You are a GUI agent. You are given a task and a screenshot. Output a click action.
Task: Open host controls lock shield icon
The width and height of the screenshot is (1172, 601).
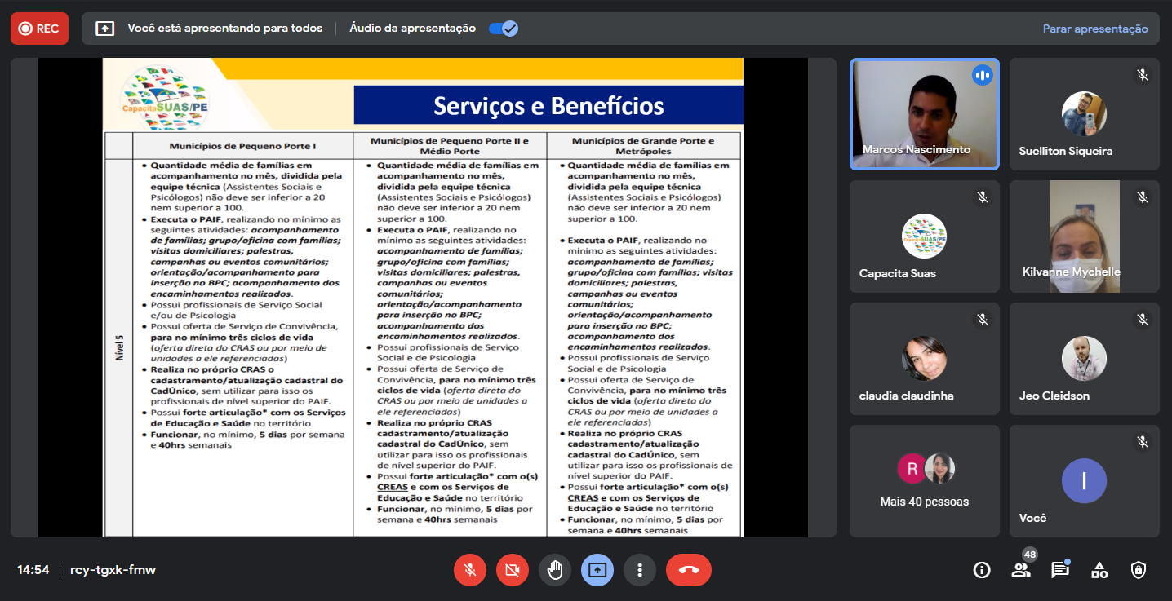coord(1139,570)
